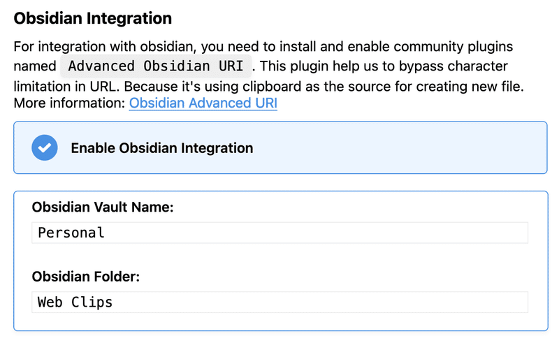Focus the Obsidian Folder input field

[x=280, y=302]
